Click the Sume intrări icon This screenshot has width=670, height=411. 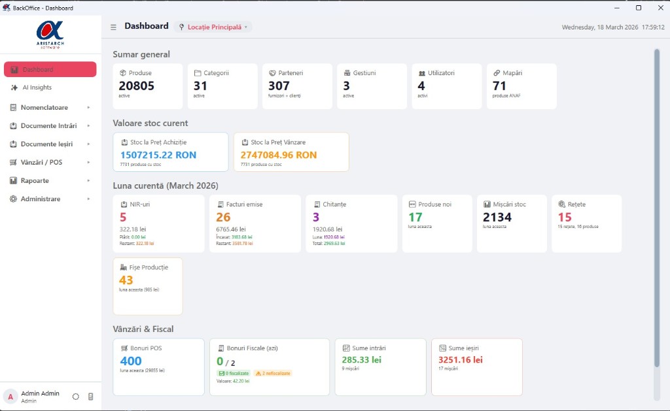click(346, 348)
